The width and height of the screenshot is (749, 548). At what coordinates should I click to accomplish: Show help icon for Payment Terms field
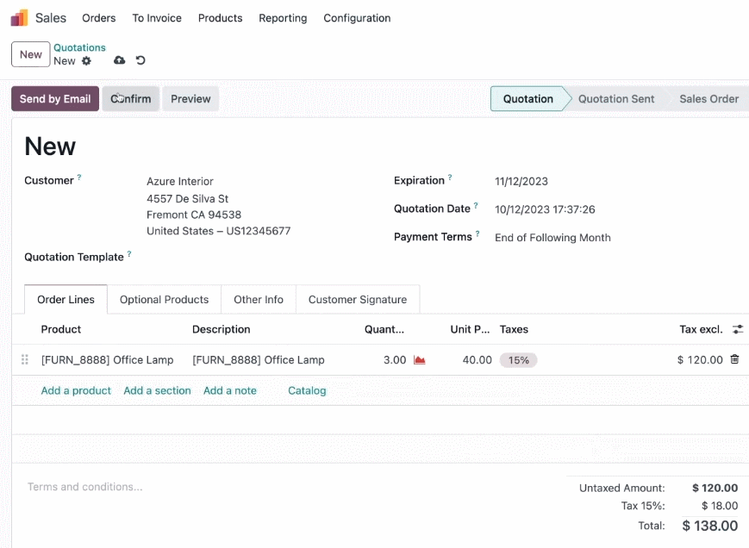477,234
